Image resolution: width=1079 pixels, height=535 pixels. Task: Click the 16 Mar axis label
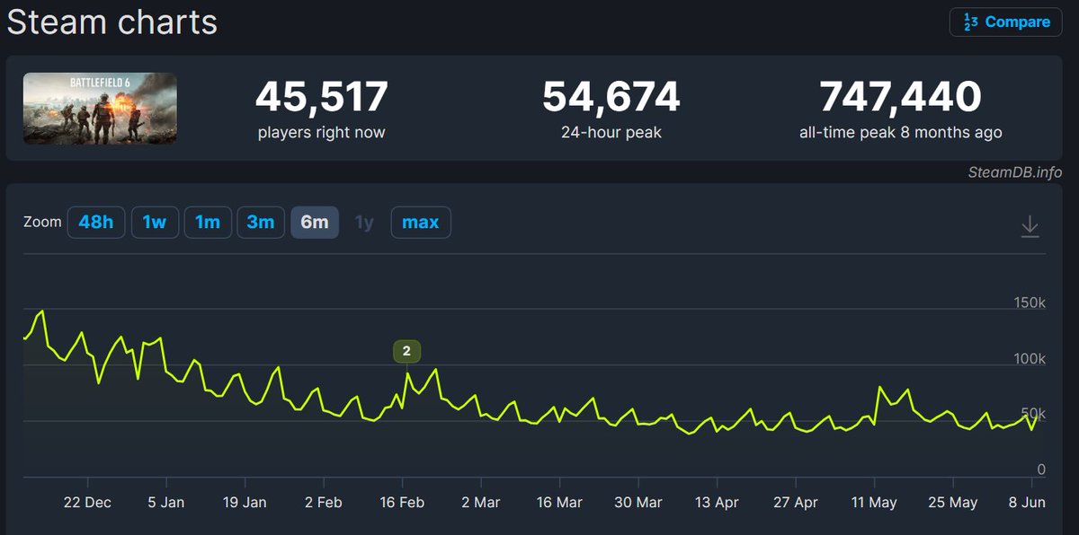[559, 503]
